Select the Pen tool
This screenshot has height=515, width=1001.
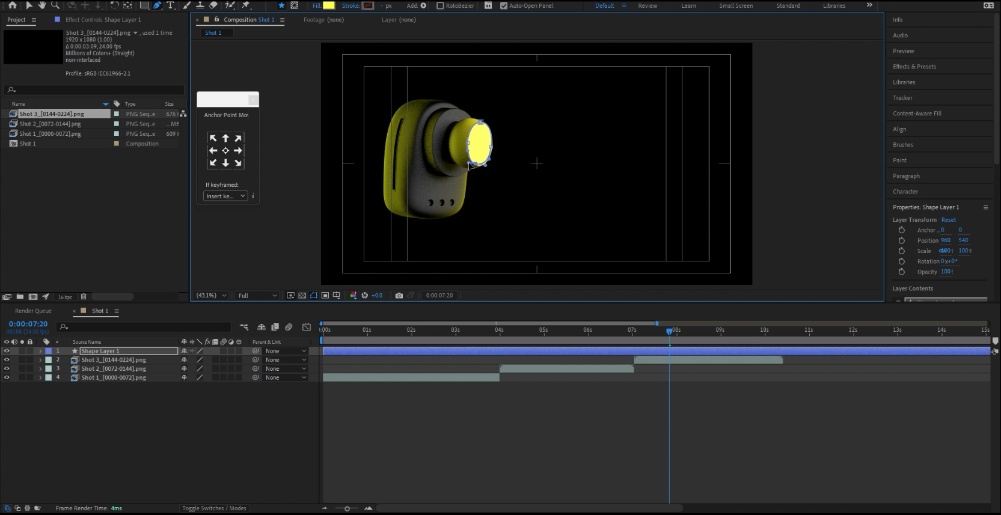click(157, 5)
